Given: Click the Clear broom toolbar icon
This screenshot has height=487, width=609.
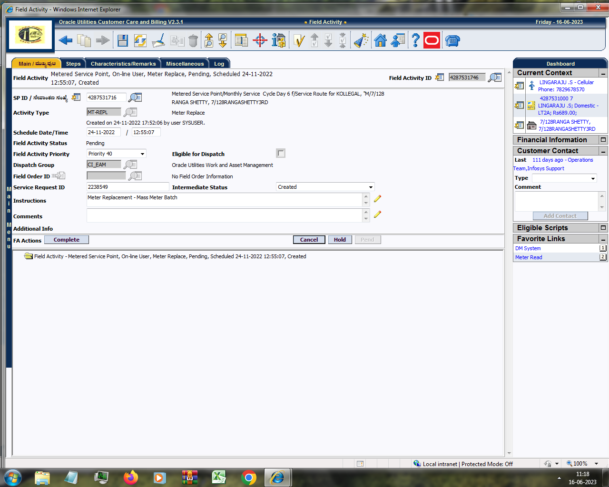Looking at the screenshot, I should click(158, 41).
